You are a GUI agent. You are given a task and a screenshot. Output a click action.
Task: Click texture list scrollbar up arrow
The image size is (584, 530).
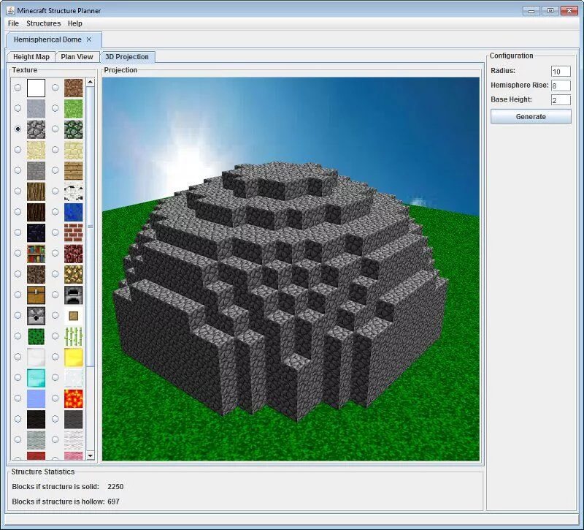click(90, 82)
